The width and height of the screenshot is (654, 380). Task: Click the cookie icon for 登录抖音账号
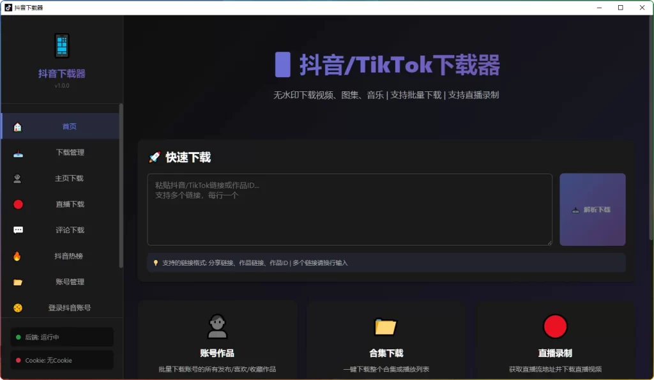tap(18, 308)
